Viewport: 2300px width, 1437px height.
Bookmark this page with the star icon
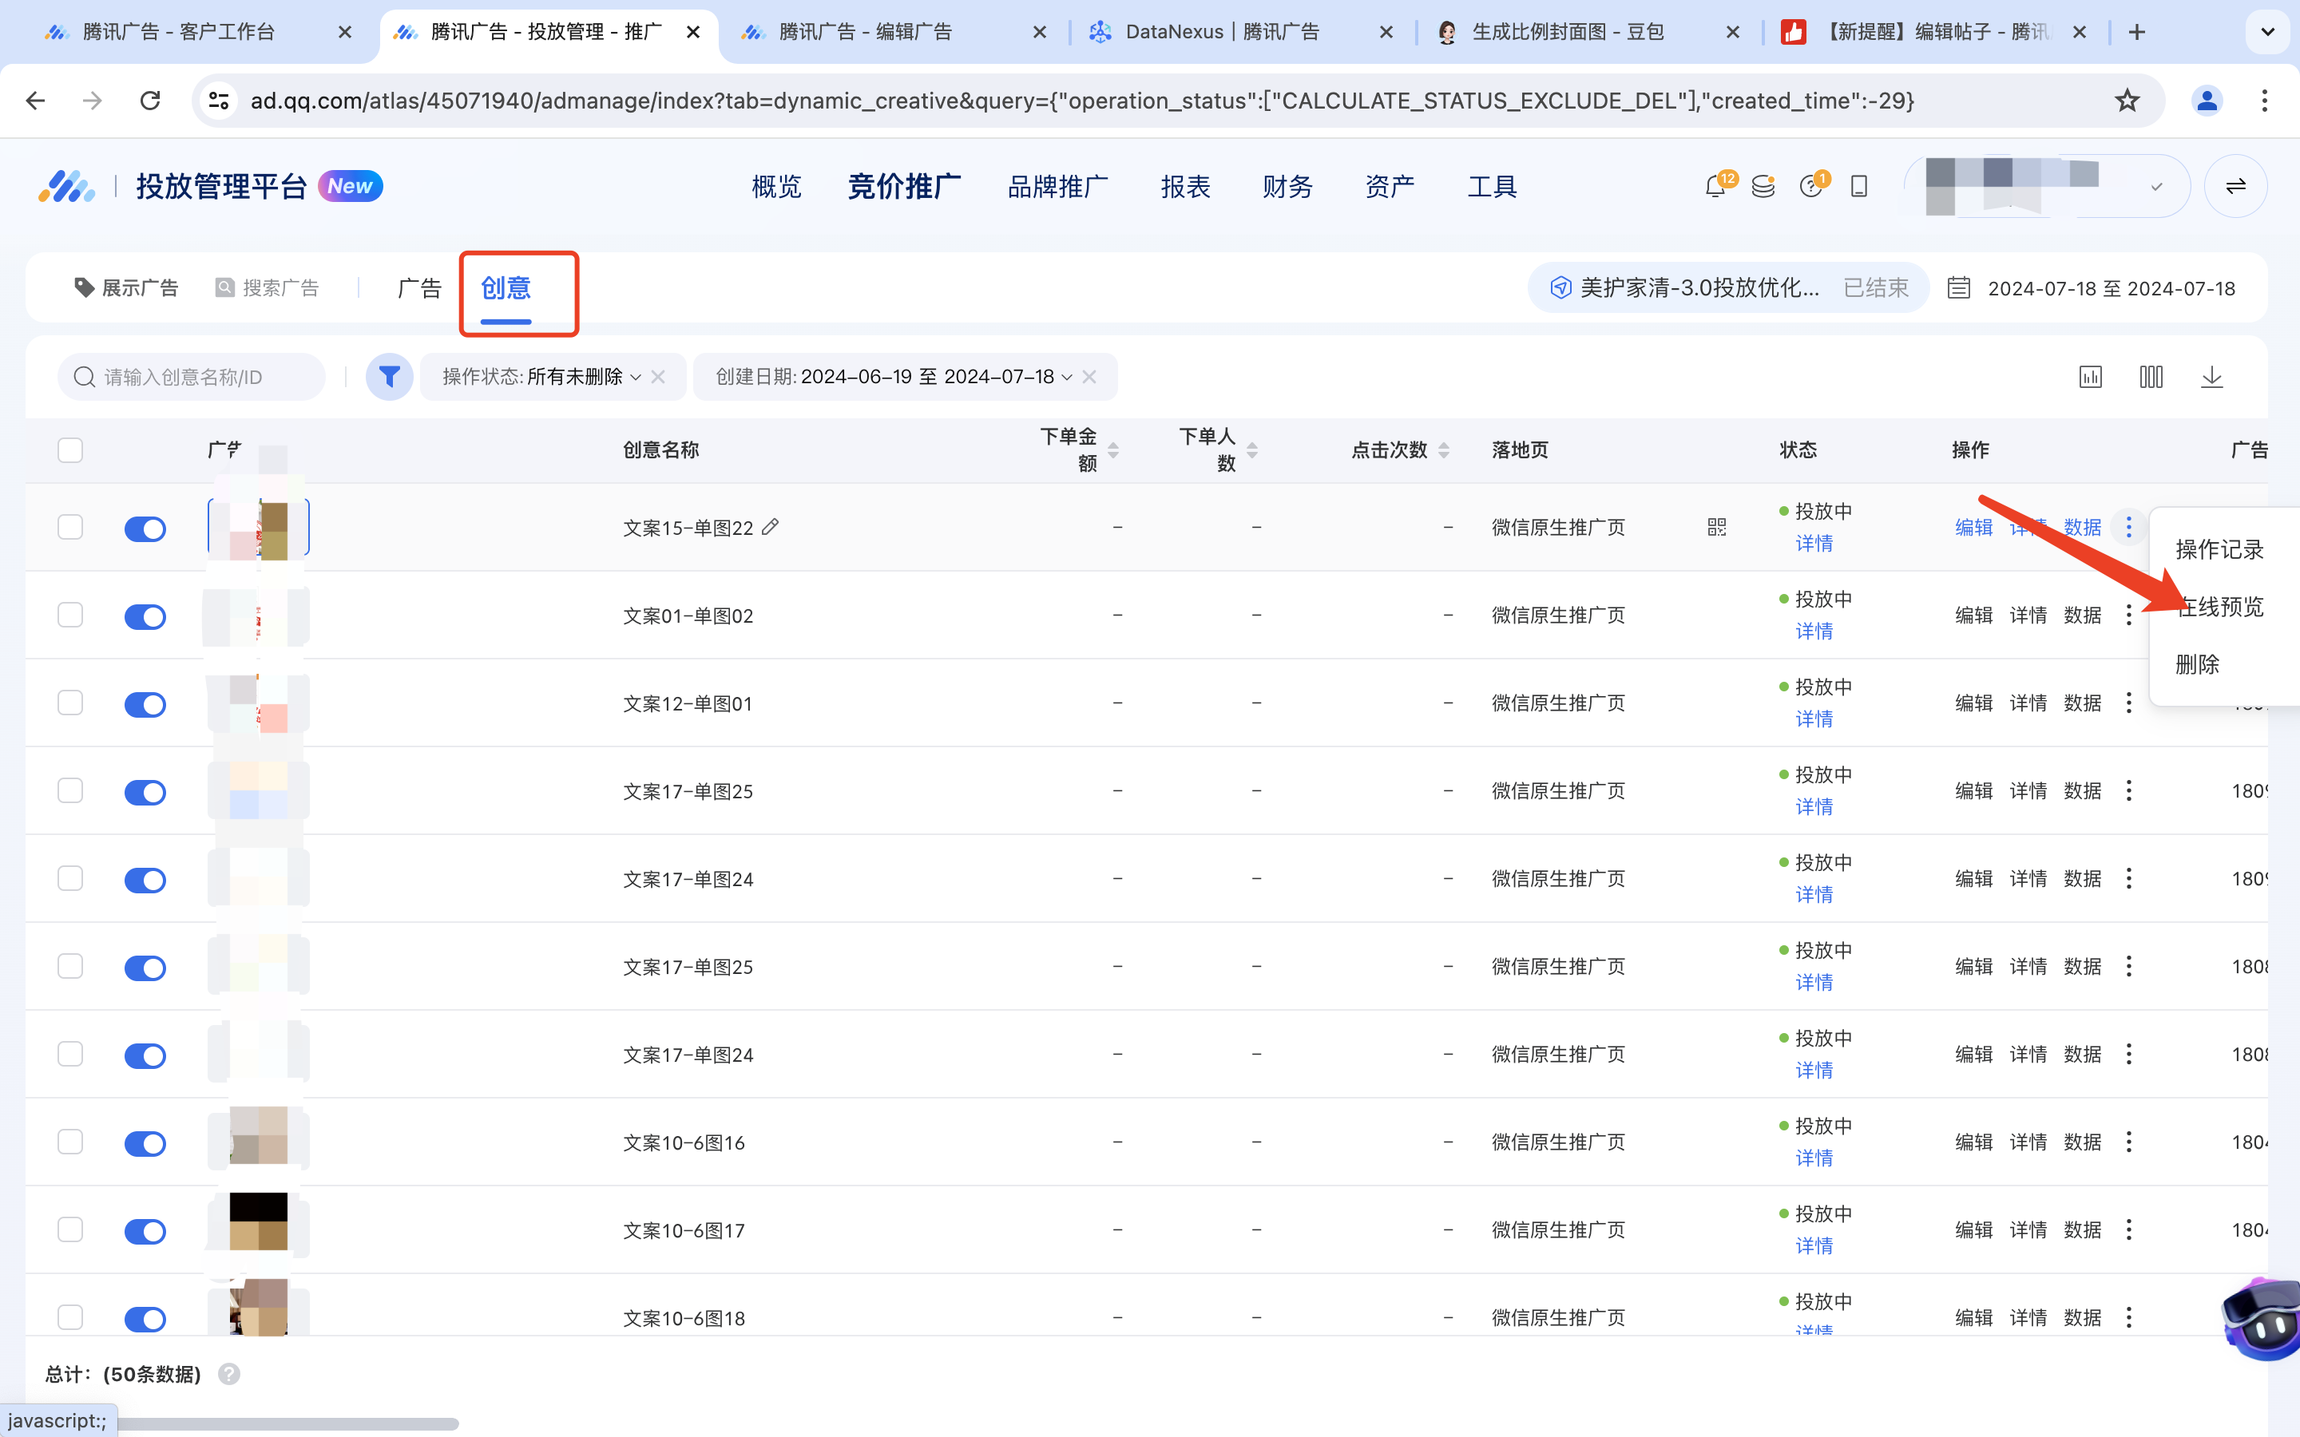(x=2127, y=101)
